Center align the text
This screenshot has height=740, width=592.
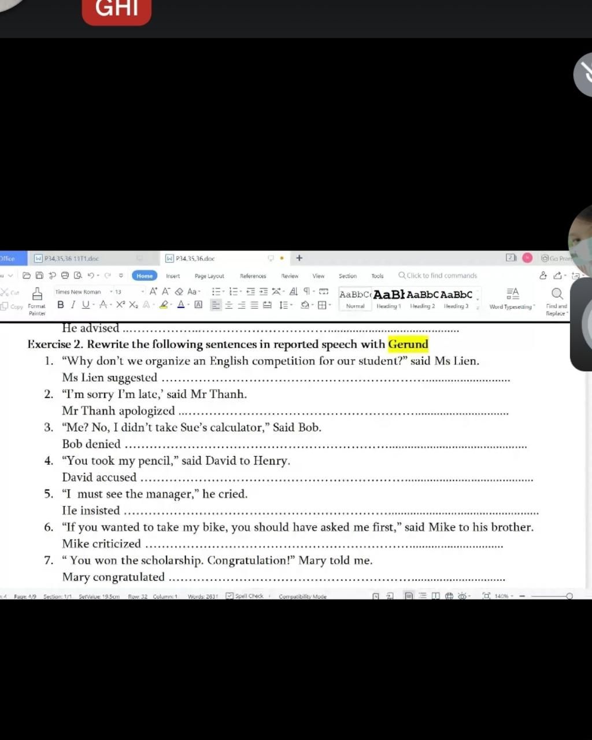[229, 305]
